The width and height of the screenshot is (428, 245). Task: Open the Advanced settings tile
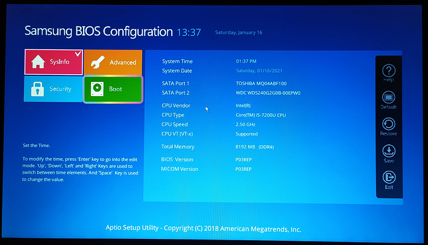click(113, 62)
